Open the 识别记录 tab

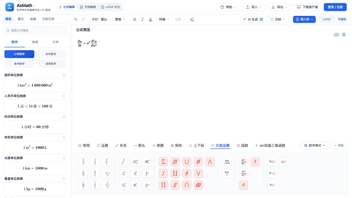[48, 19]
